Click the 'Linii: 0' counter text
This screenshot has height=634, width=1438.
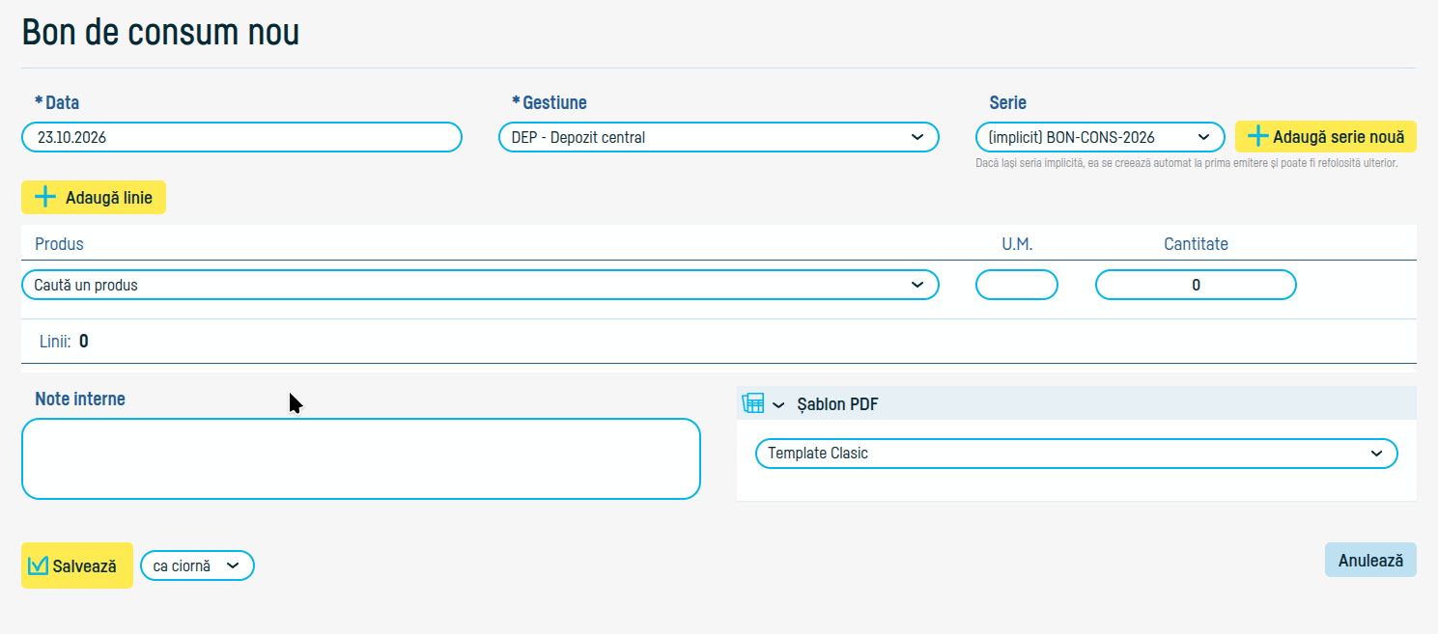[64, 341]
